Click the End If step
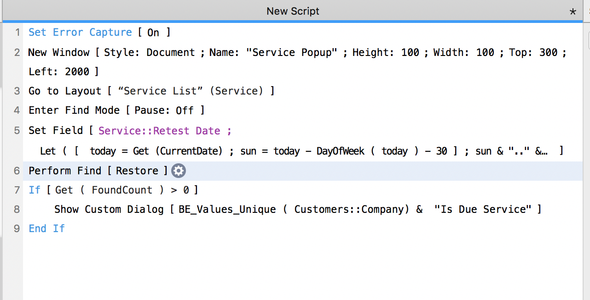This screenshot has height=300, width=590. click(x=46, y=228)
